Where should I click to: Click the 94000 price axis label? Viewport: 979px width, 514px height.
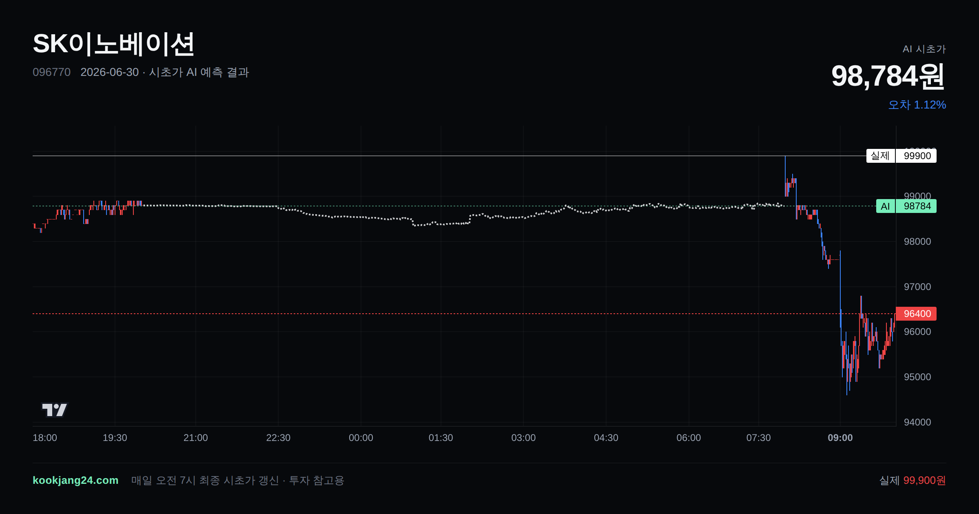917,422
